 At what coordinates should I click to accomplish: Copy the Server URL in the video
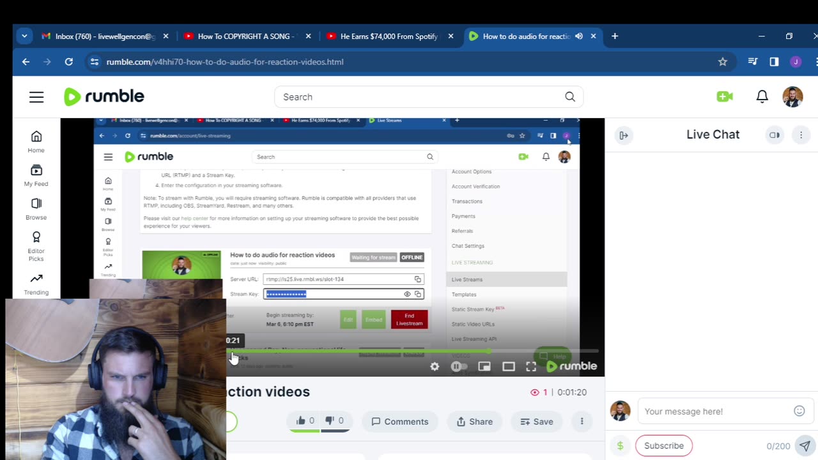click(418, 279)
